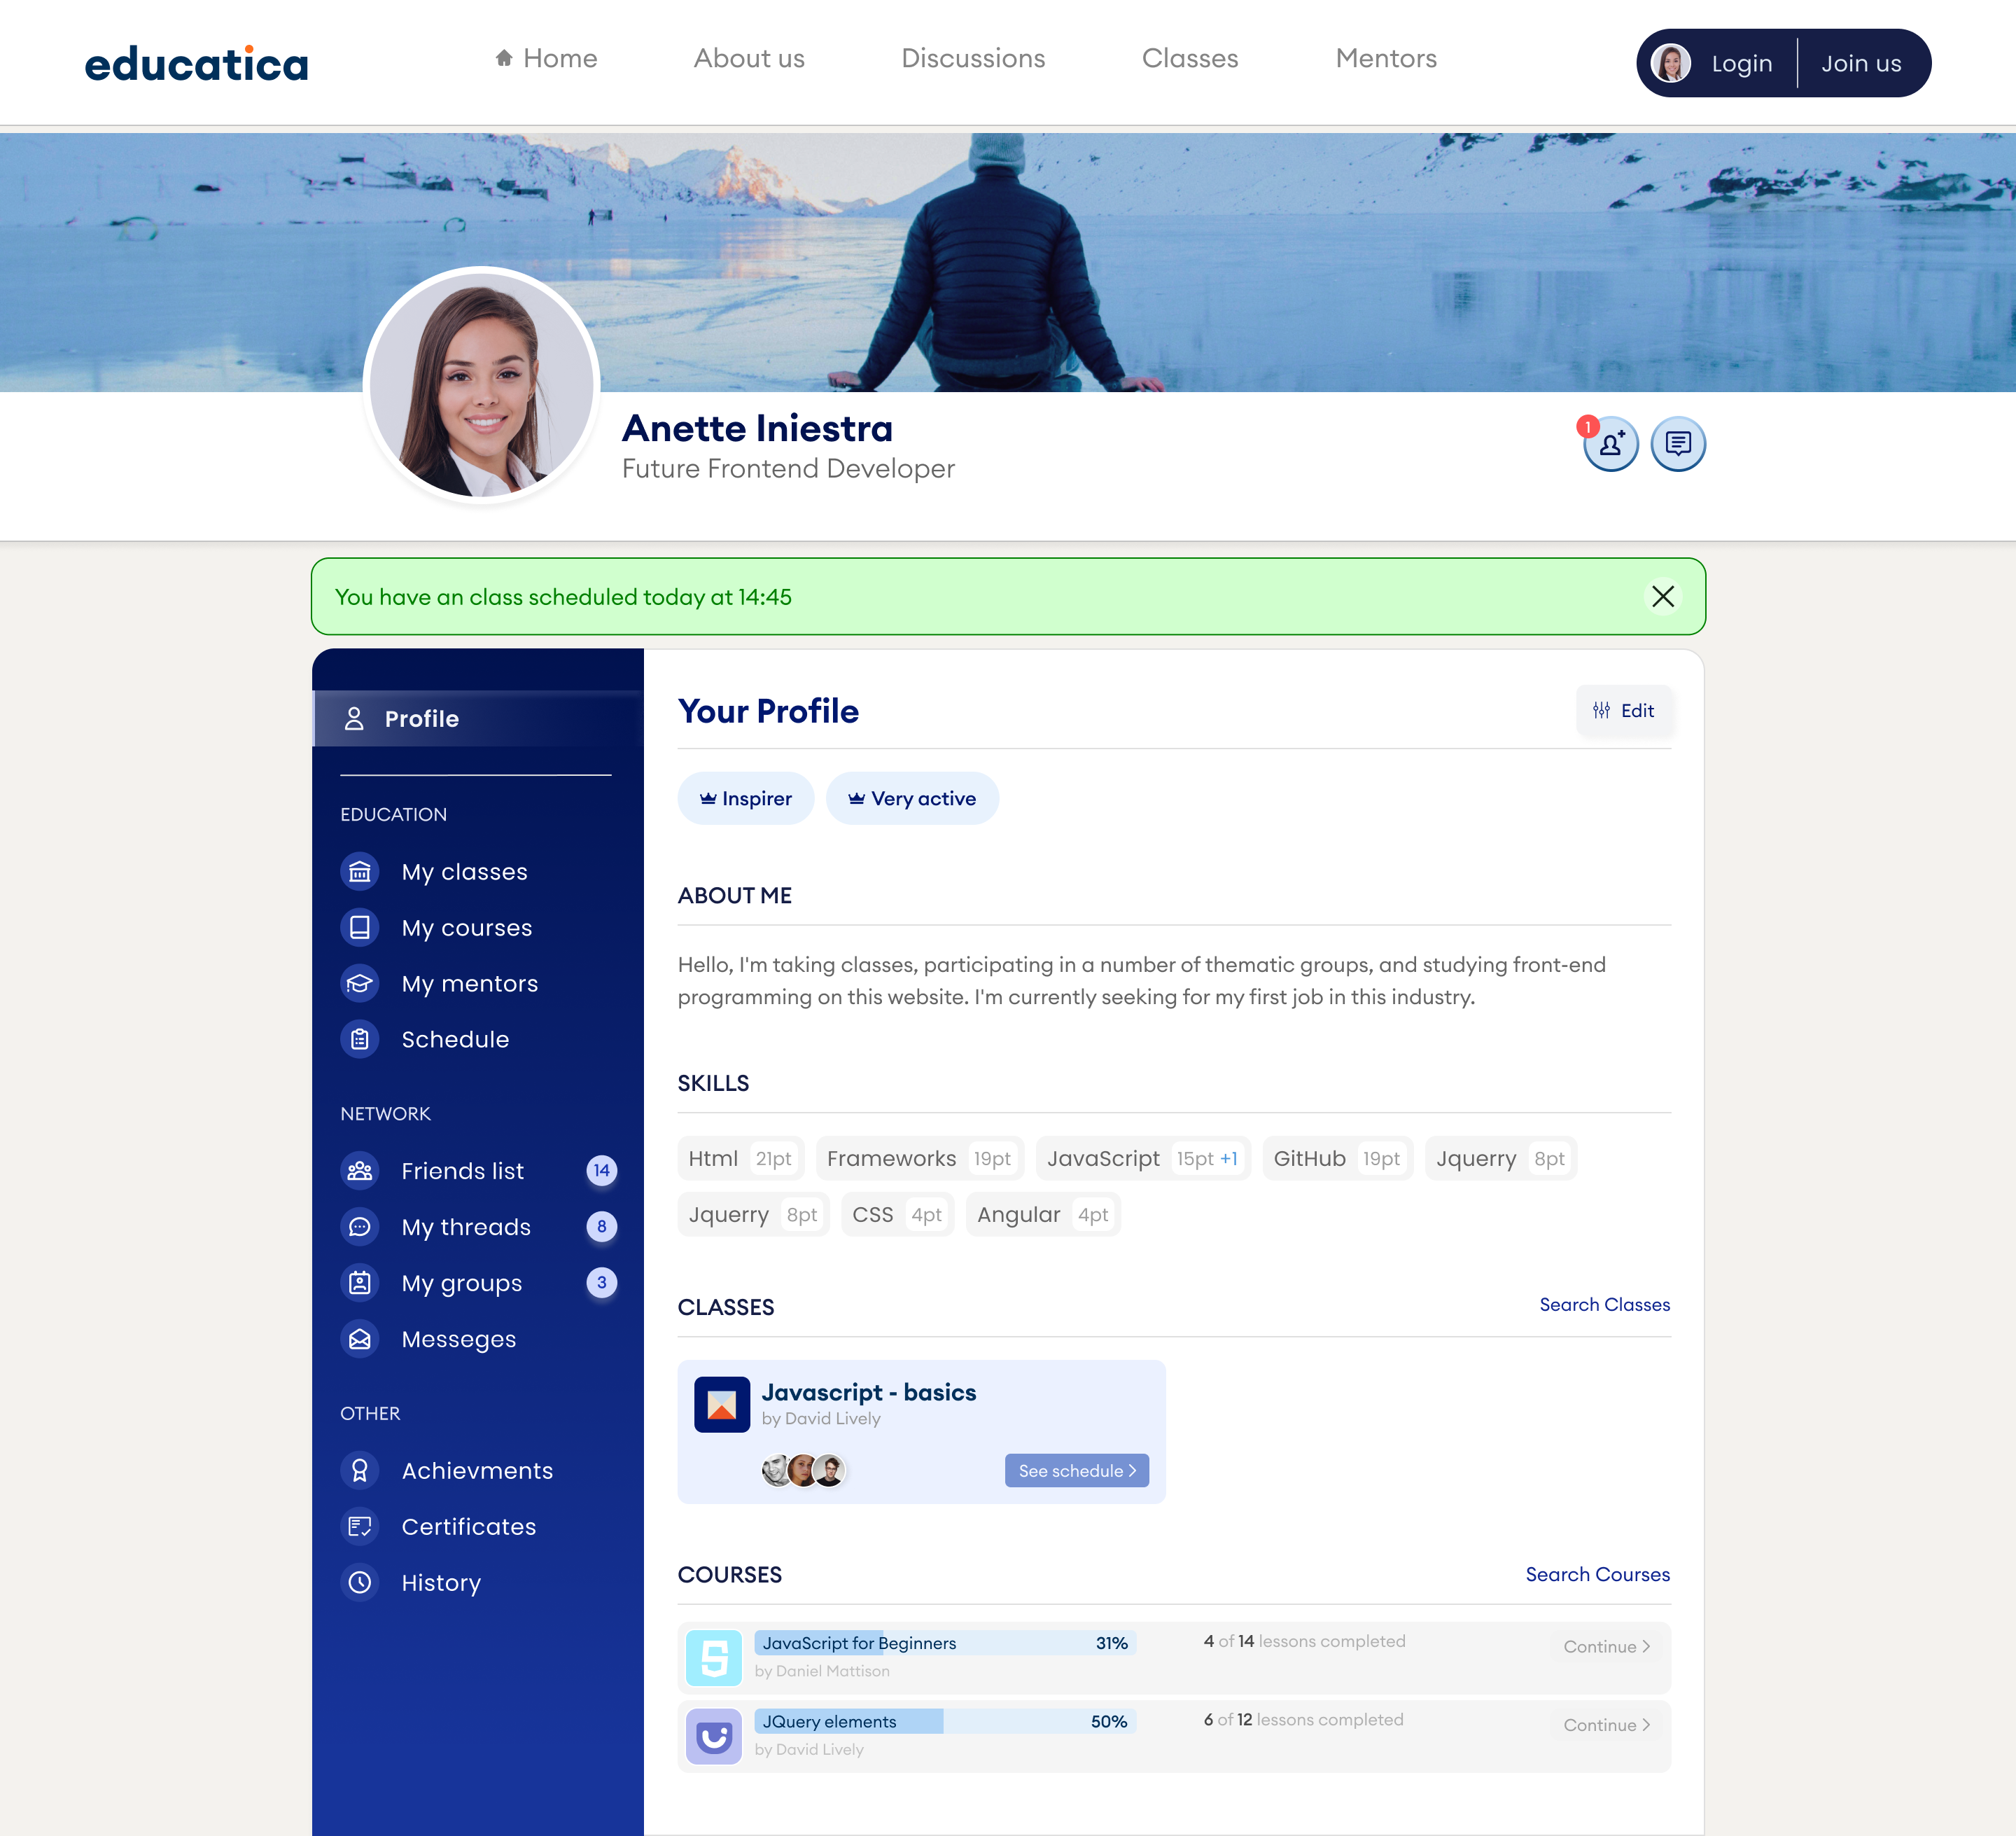Select the Inspirer badge chip
This screenshot has width=2016, height=1836.
coord(745,798)
